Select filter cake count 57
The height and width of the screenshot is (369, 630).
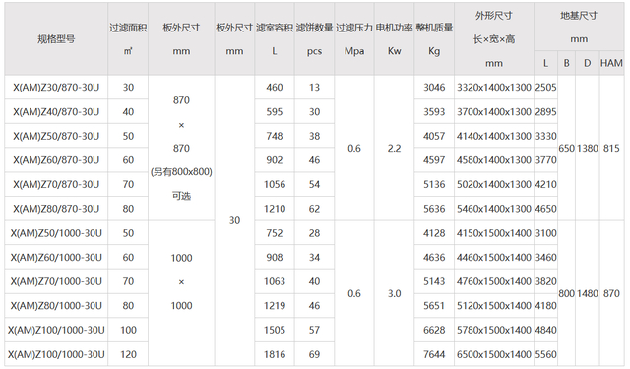coord(314,330)
